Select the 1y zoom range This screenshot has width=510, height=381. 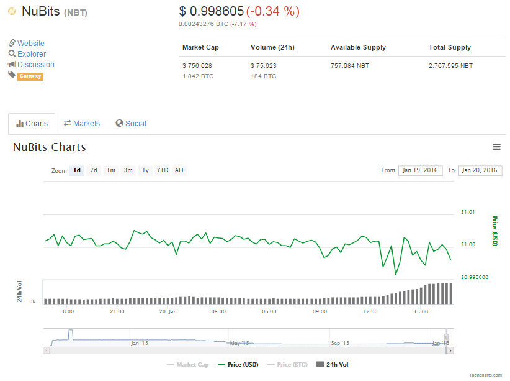pos(145,170)
